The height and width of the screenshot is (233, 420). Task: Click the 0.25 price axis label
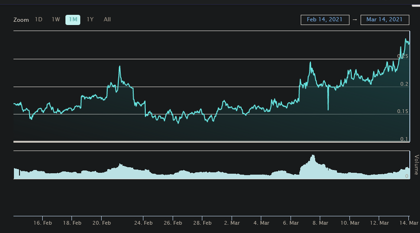point(403,56)
